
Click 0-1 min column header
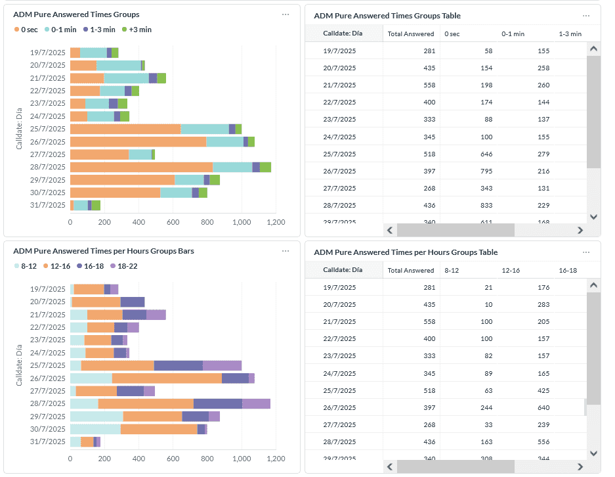pyautogui.click(x=513, y=34)
